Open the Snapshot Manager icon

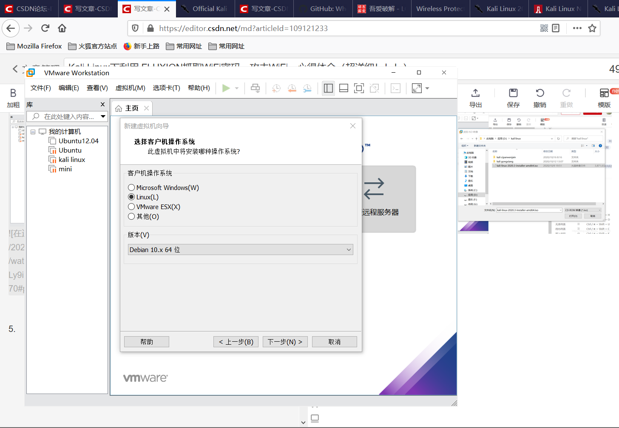click(x=307, y=88)
